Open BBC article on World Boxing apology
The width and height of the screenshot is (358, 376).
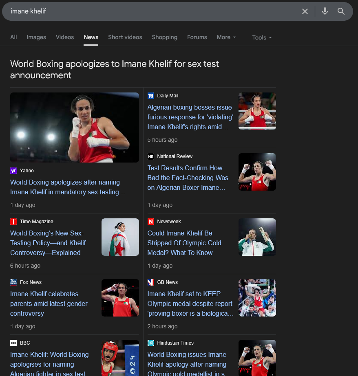[49, 364]
